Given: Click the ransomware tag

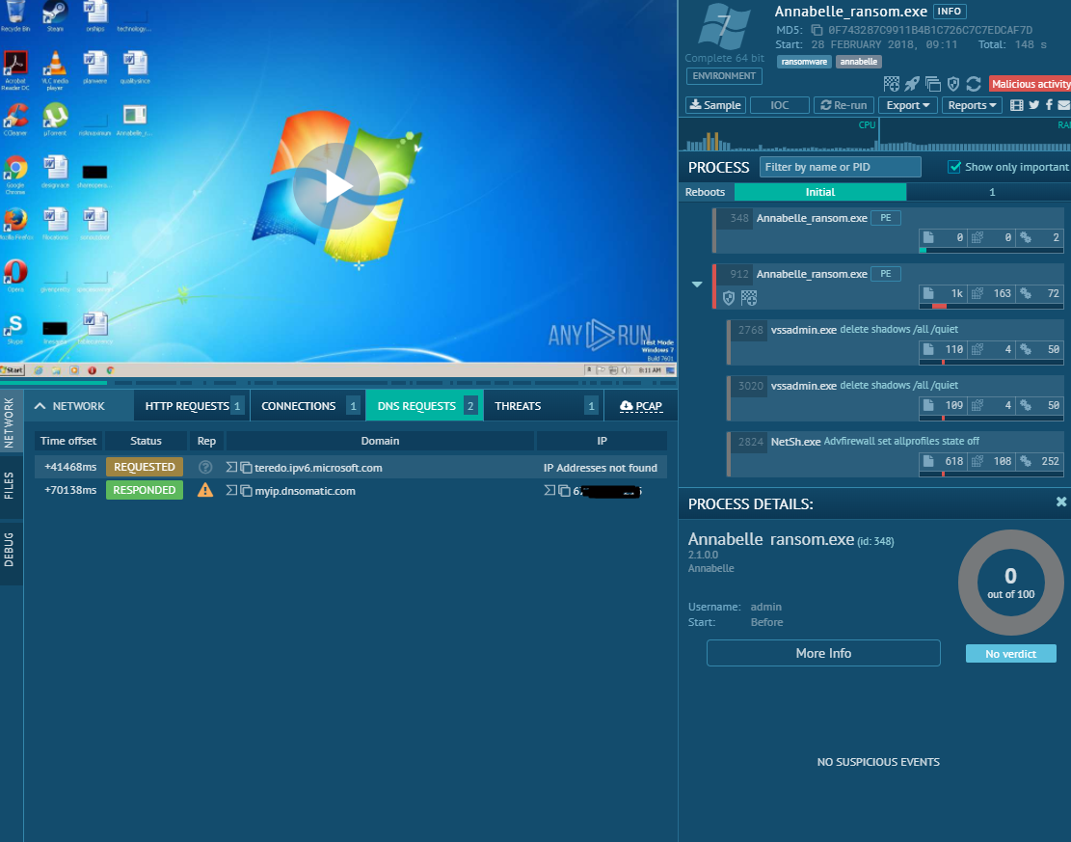Looking at the screenshot, I should click(x=804, y=62).
